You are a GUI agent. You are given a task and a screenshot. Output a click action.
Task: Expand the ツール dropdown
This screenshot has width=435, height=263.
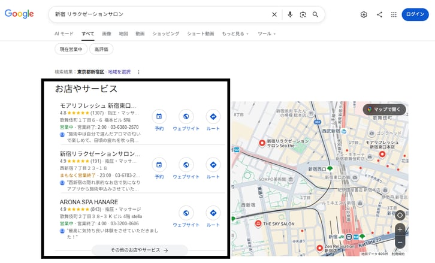[267, 34]
